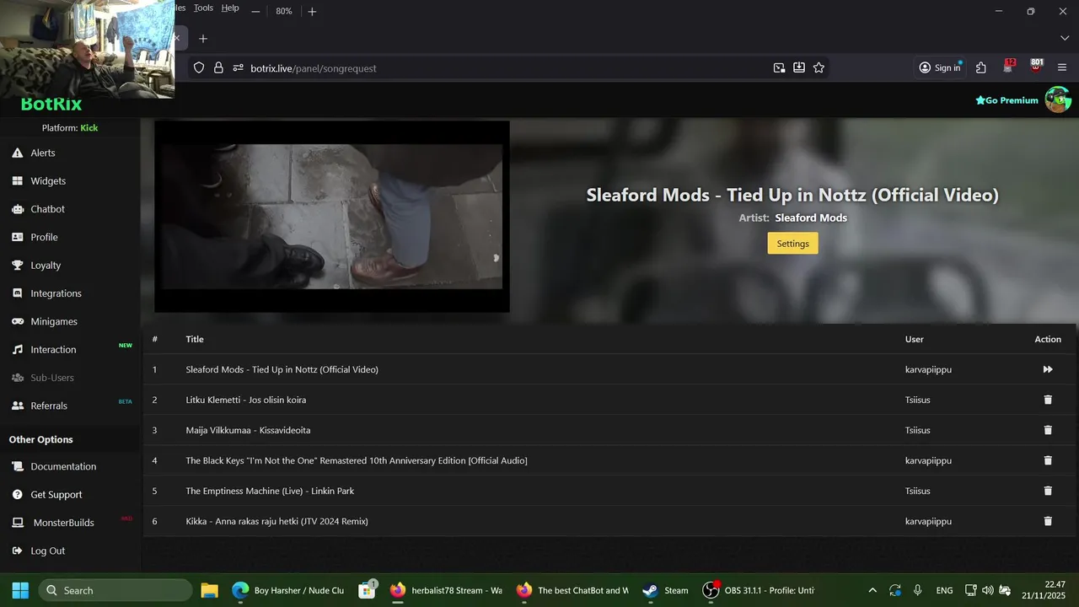This screenshot has width=1079, height=607.
Task: Open the browser Extensions puzzle icon
Action: 981,68
